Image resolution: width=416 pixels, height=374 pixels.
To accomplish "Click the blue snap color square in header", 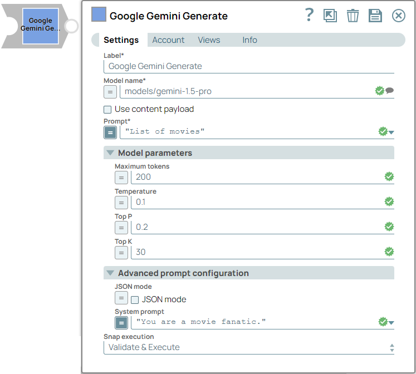I will pyautogui.click(x=99, y=14).
